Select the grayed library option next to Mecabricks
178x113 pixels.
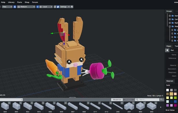pos(128,100)
